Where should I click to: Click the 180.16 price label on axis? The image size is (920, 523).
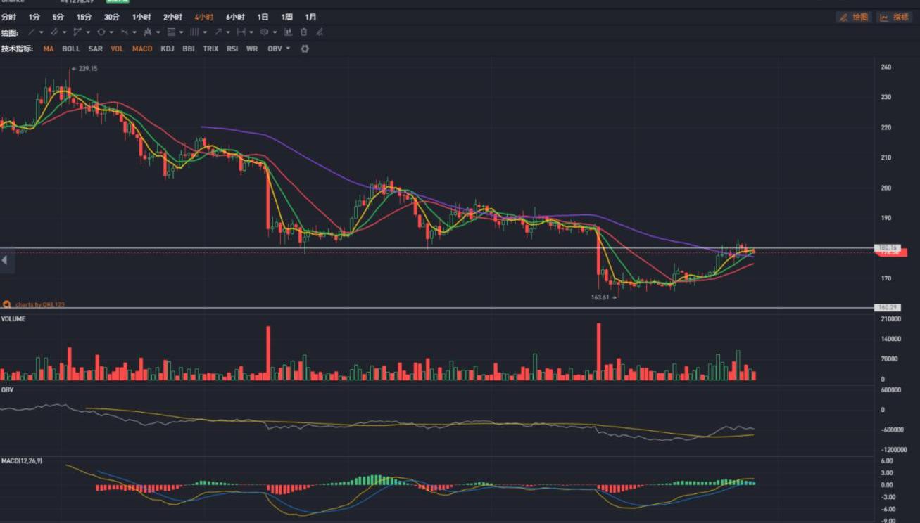pos(886,248)
